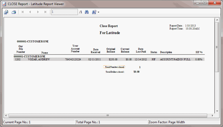Click the page number input field

(x=64, y=12)
